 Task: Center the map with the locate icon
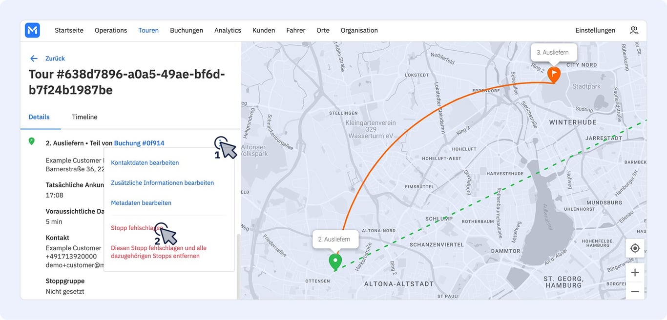(x=635, y=248)
